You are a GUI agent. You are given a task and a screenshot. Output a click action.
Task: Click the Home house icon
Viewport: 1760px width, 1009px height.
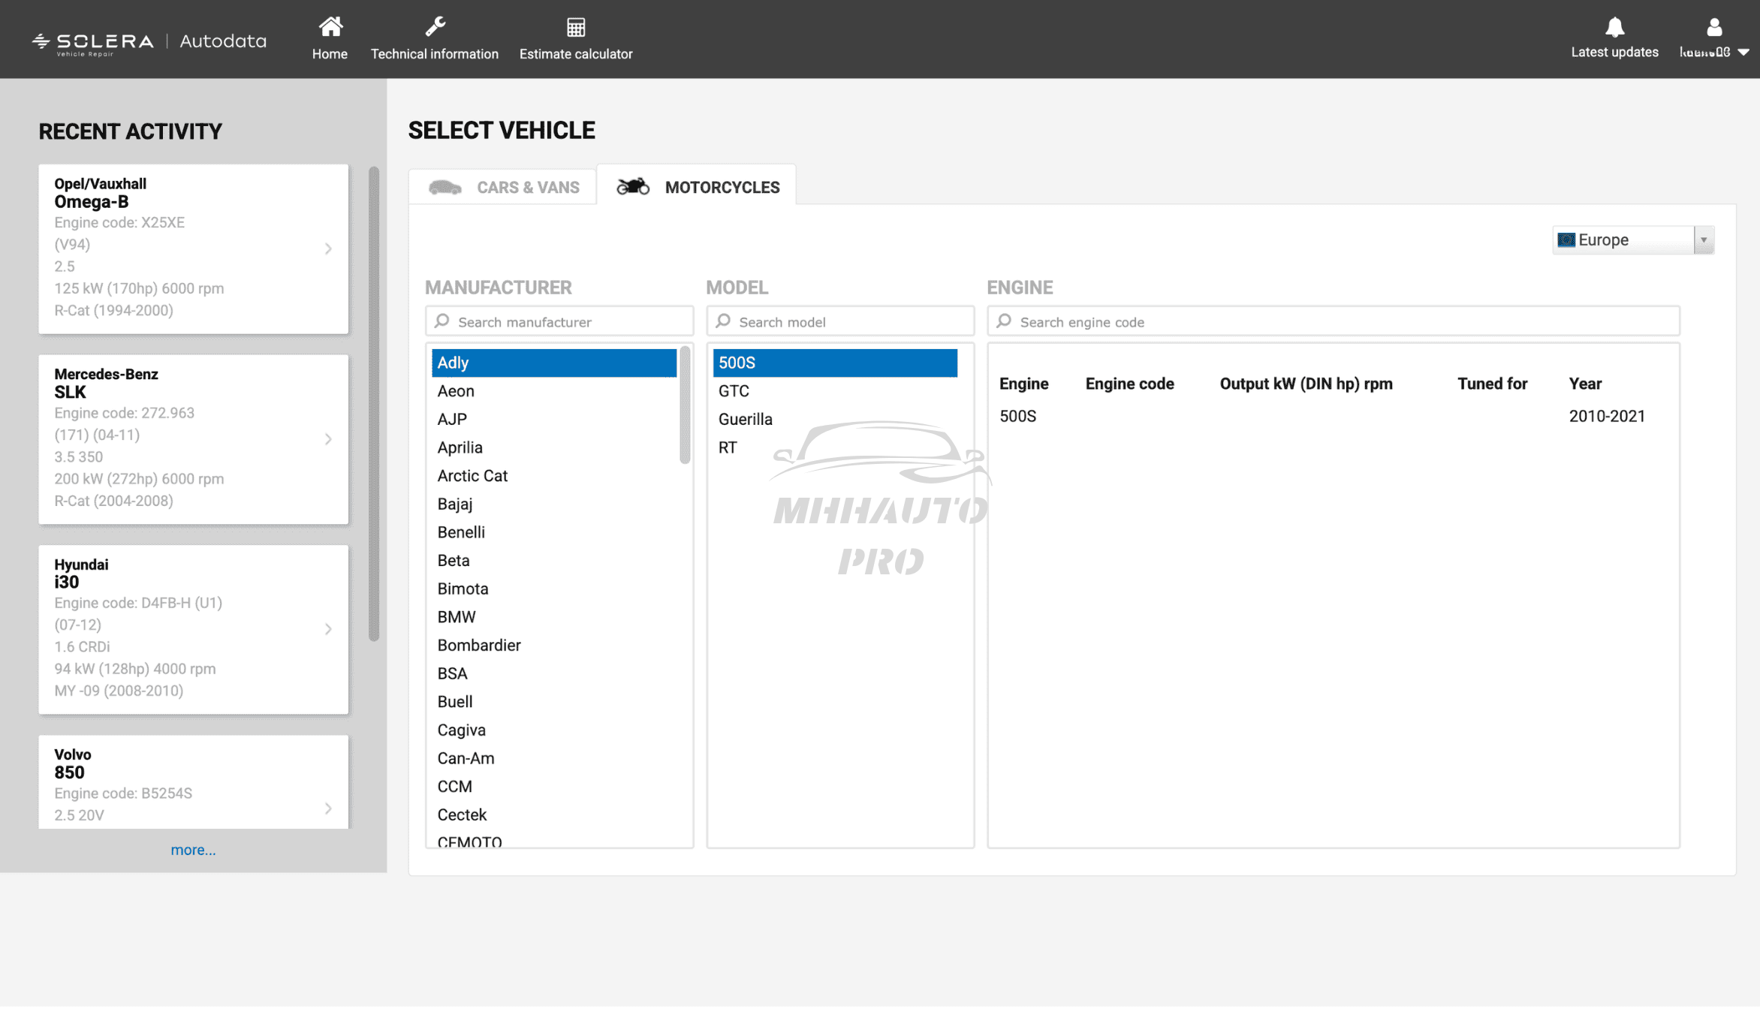[330, 27]
